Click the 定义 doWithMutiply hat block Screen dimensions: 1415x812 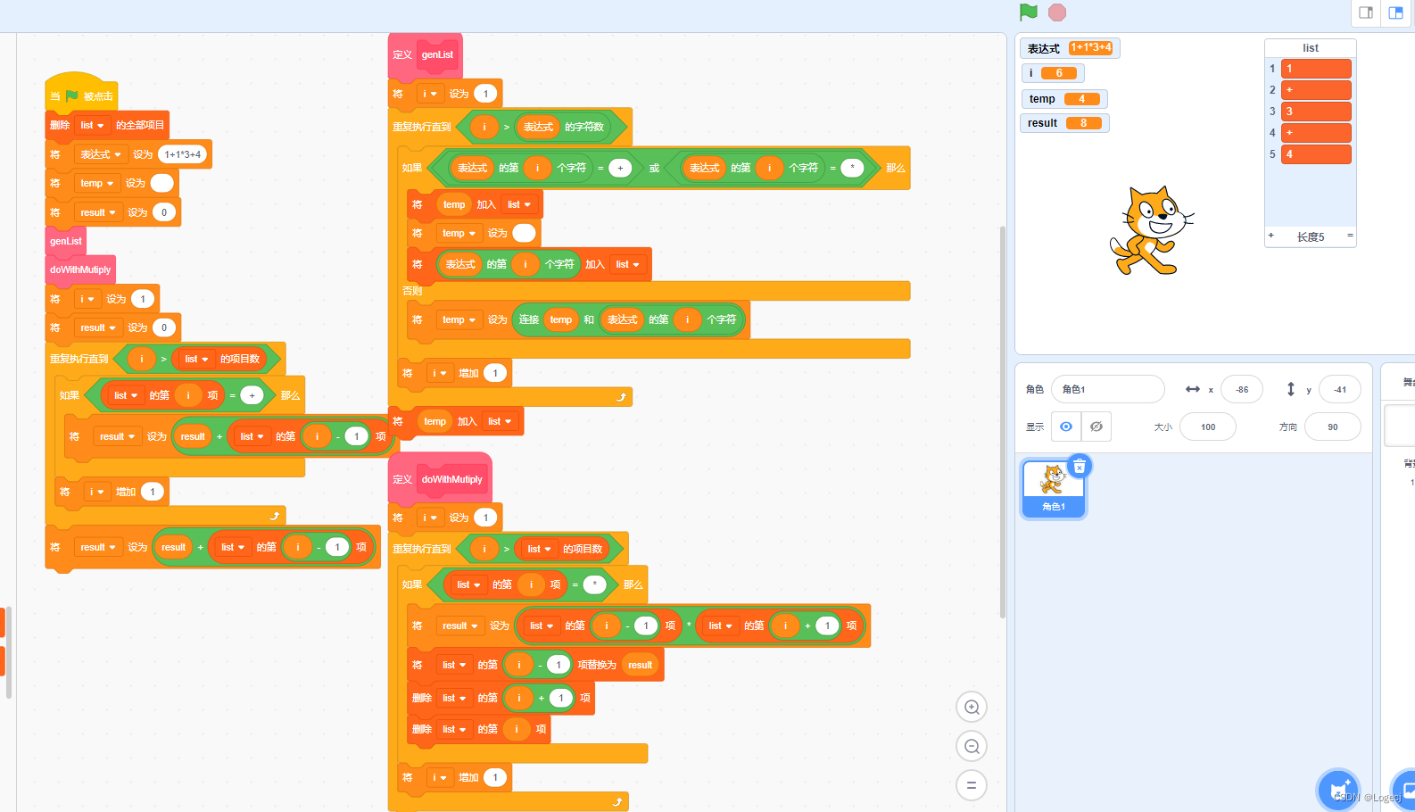click(440, 478)
